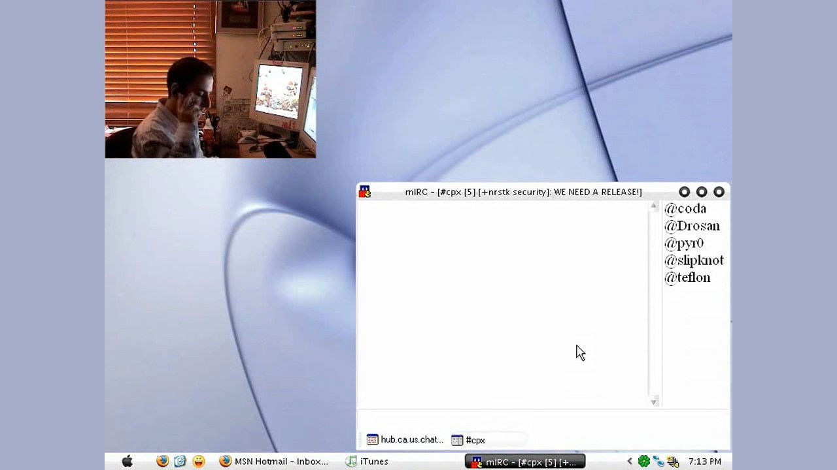Screen dimensions: 837x470
Task: Switch to the iTunes taskbar button
Action: click(367, 462)
